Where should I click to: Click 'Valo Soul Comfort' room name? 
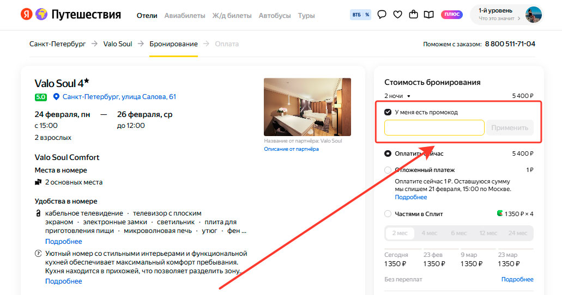[67, 157]
